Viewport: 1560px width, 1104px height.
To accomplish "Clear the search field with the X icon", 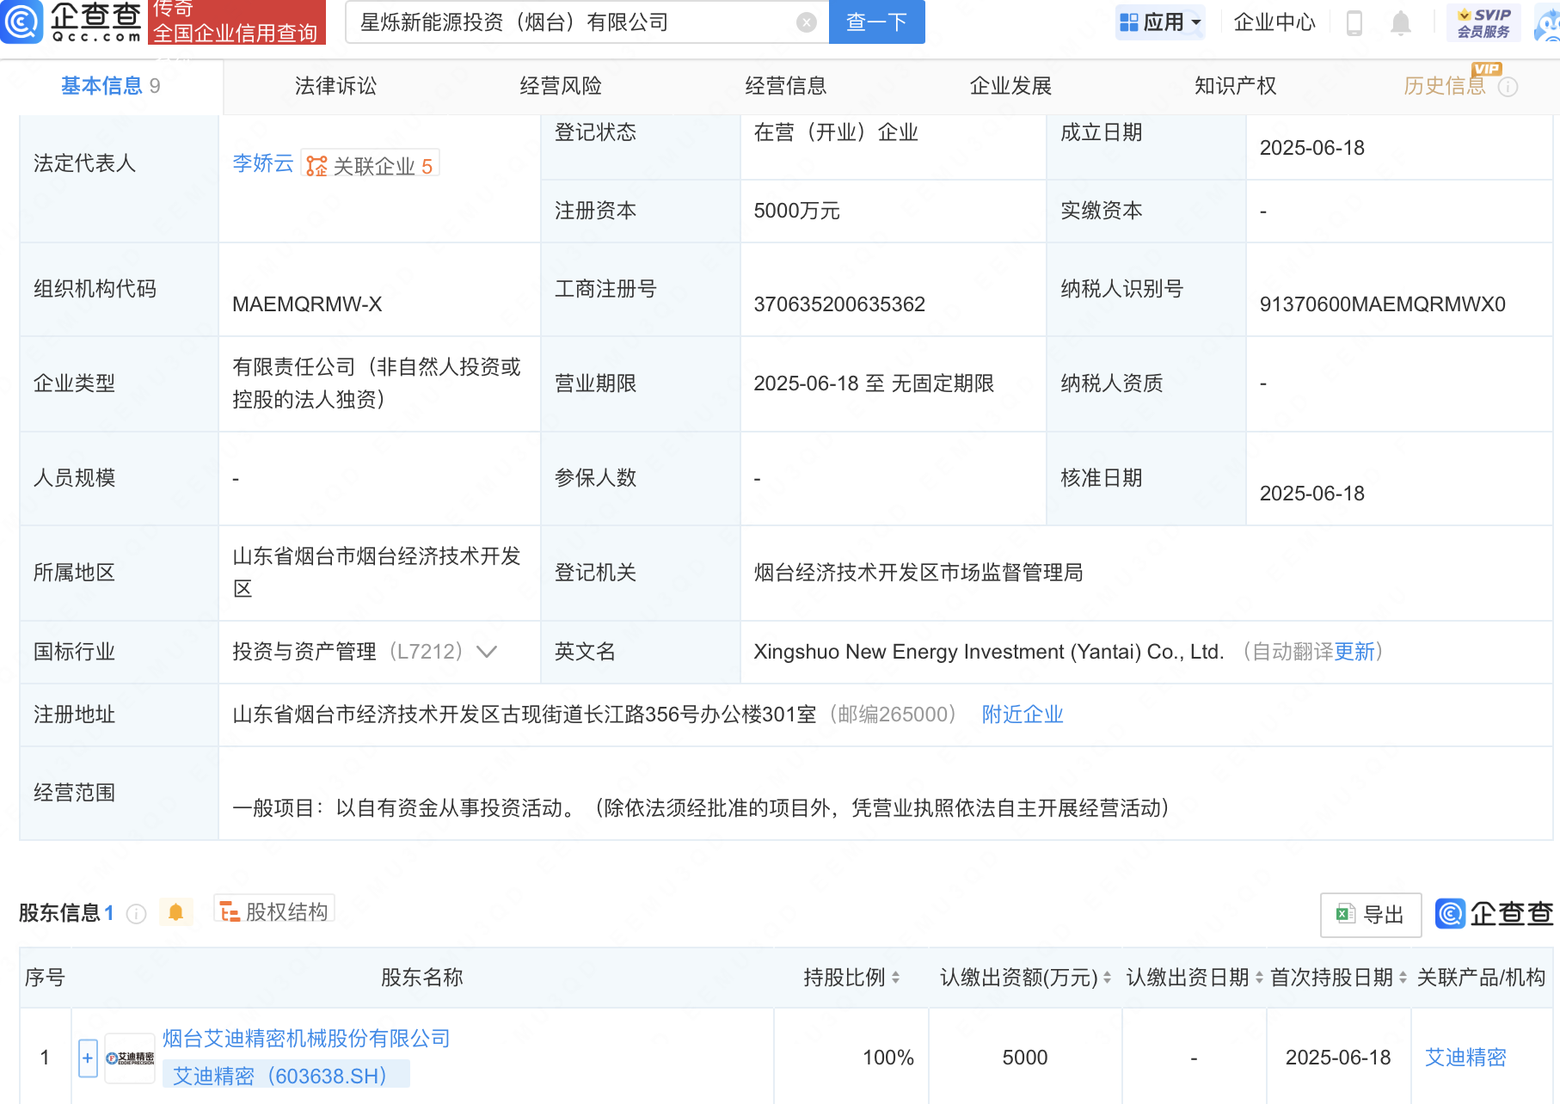I will [x=806, y=22].
